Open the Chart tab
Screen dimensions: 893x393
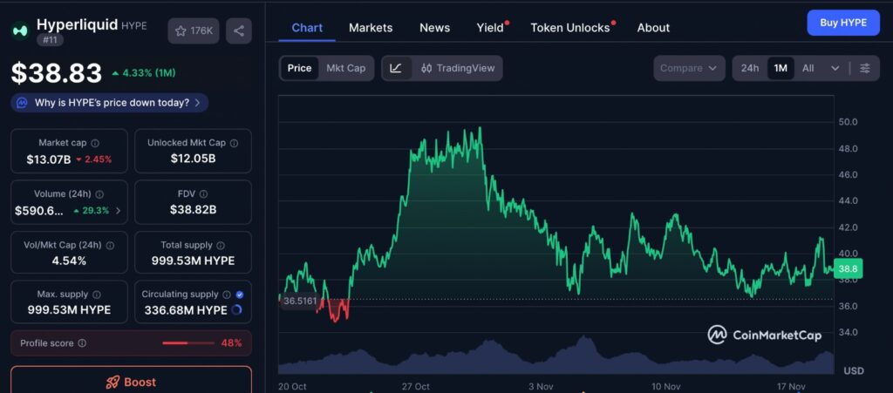307,27
